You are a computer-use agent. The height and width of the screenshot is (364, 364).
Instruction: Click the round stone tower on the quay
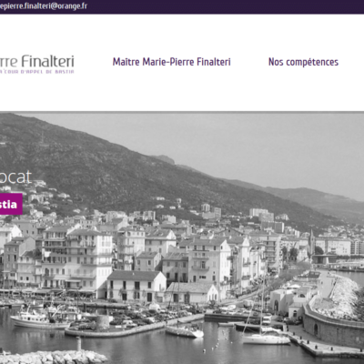[103, 322]
